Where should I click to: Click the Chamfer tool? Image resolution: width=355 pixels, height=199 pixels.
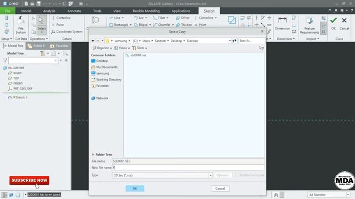[164, 25]
